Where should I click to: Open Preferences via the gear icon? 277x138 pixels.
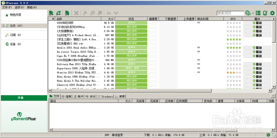pyautogui.click(x=272, y=13)
